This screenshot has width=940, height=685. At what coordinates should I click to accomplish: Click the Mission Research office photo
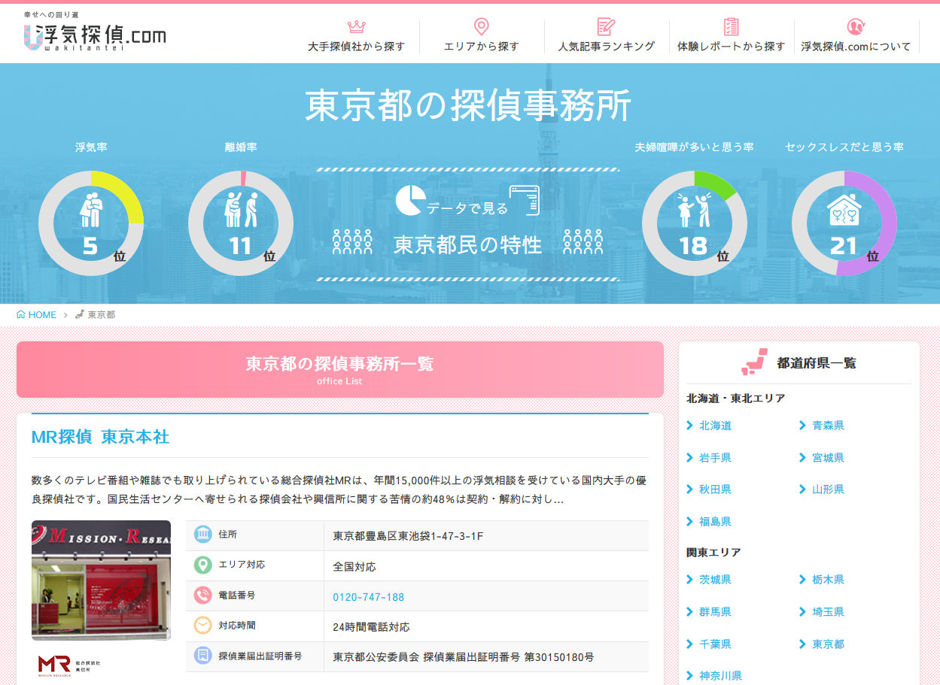point(101,580)
